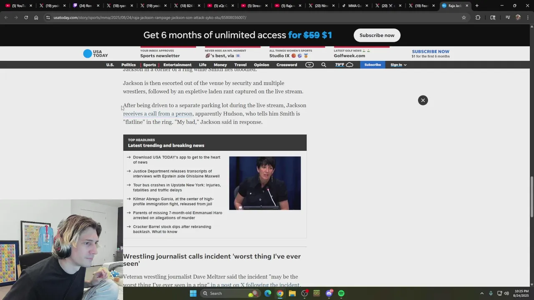Open File Explorer from taskbar
Viewport: 534px width, 300px height.
tap(292, 293)
